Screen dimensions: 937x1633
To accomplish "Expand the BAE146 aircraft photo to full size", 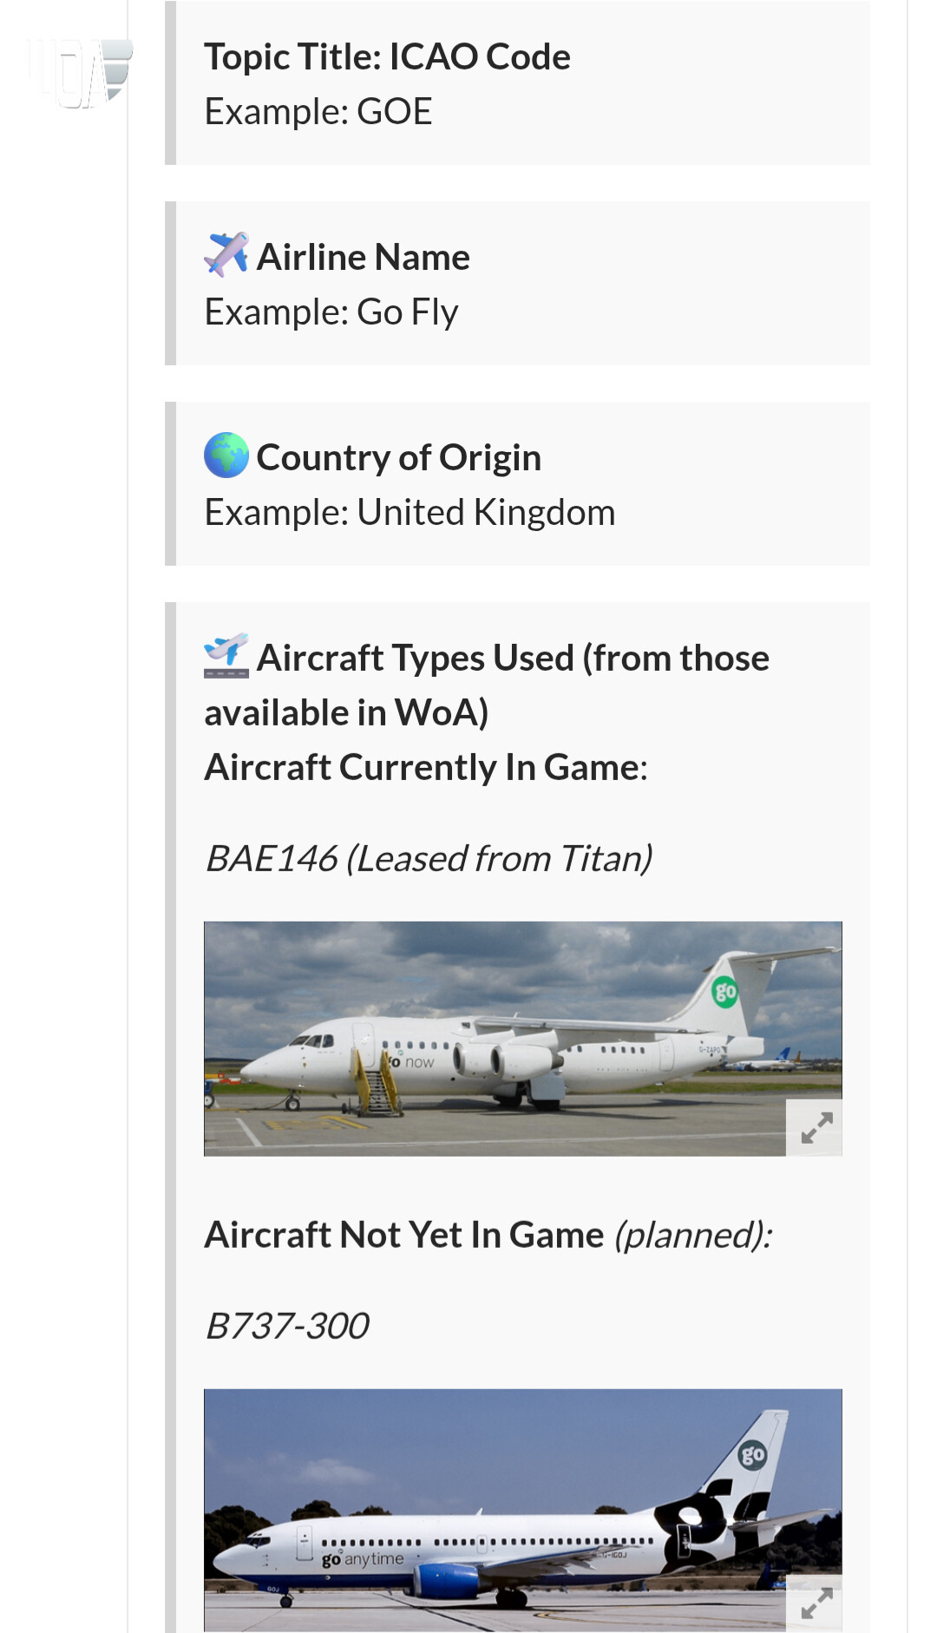I will coord(814,1127).
